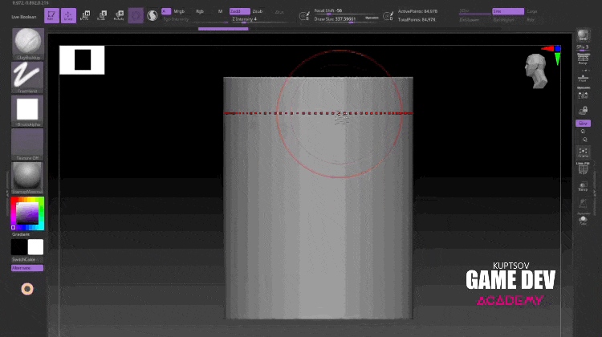Click the sculptris pro swirl icon
Viewport: 602px width, 337px height.
pyautogui.click(x=153, y=16)
